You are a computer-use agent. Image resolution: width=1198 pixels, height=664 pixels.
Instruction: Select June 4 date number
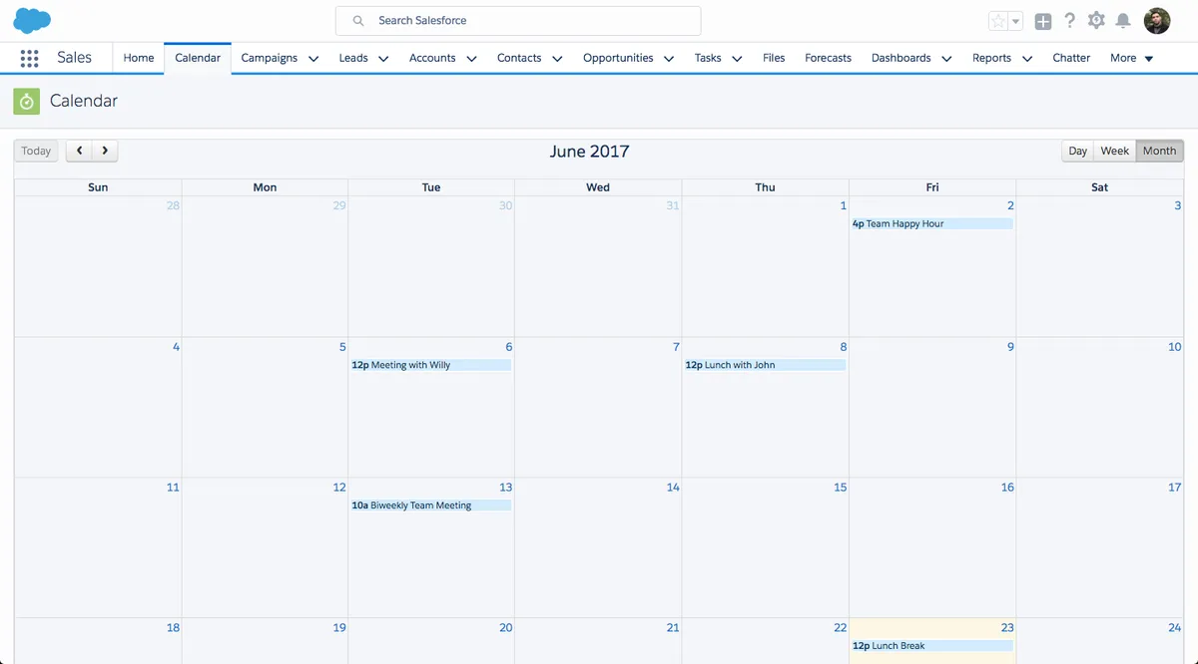tap(177, 347)
